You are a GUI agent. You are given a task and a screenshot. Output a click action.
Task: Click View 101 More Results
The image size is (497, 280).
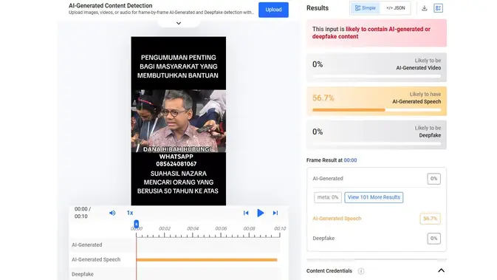point(374,197)
